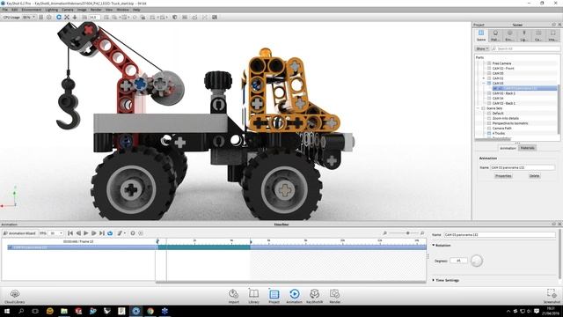This screenshot has height=317, width=563.
Task: Click the scene search field
Action: coord(527,48)
